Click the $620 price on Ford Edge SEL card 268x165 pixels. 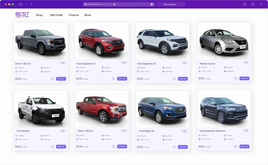(x=140, y=147)
